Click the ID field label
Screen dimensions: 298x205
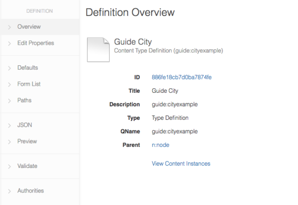(x=137, y=77)
